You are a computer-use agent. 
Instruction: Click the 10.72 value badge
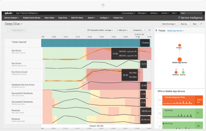coord(144,64)
